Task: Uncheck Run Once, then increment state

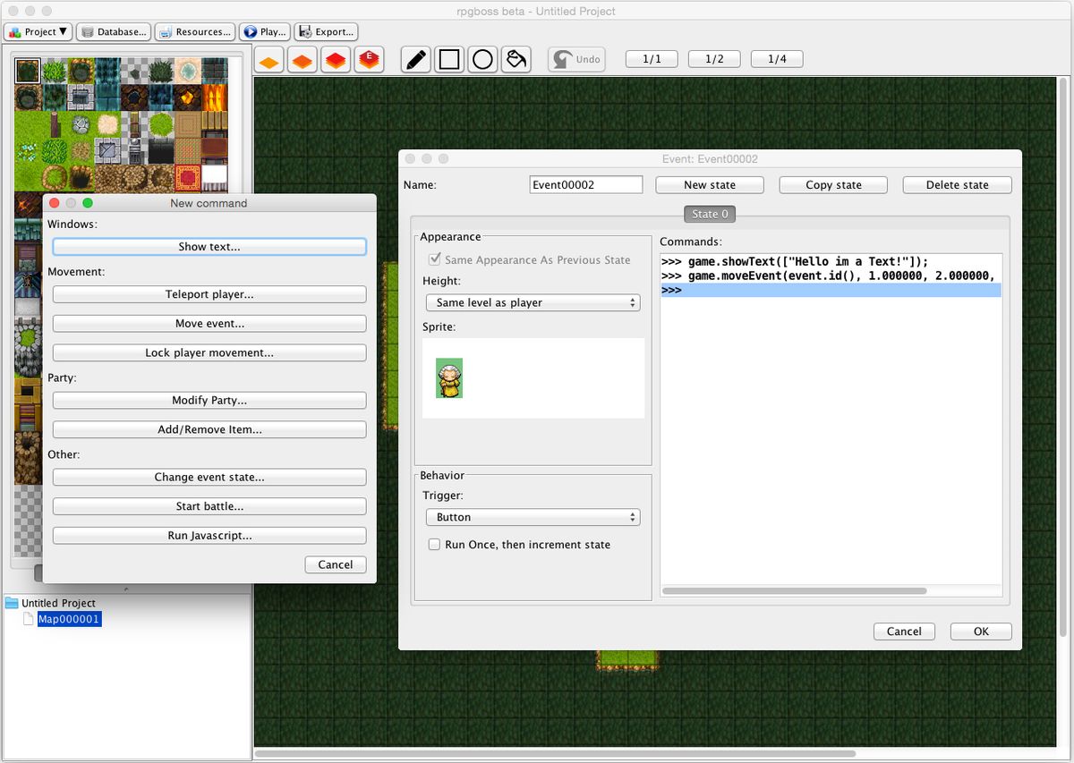Action: pyautogui.click(x=434, y=544)
